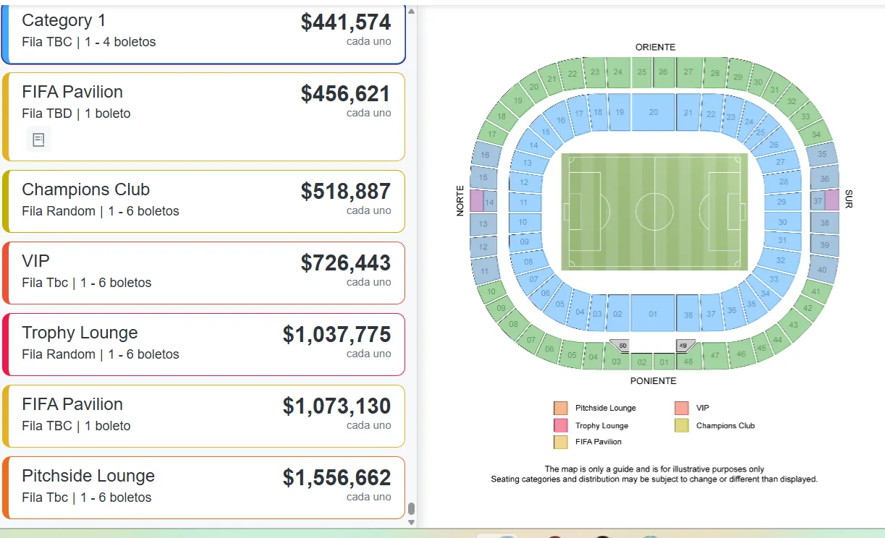The width and height of the screenshot is (885, 538).
Task: Select the $1,073,130 FIFA Pavilion listing
Action: [203, 414]
